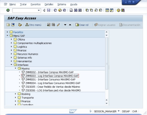
Task: Click the Save diskette icon
Action: pos(48,10)
